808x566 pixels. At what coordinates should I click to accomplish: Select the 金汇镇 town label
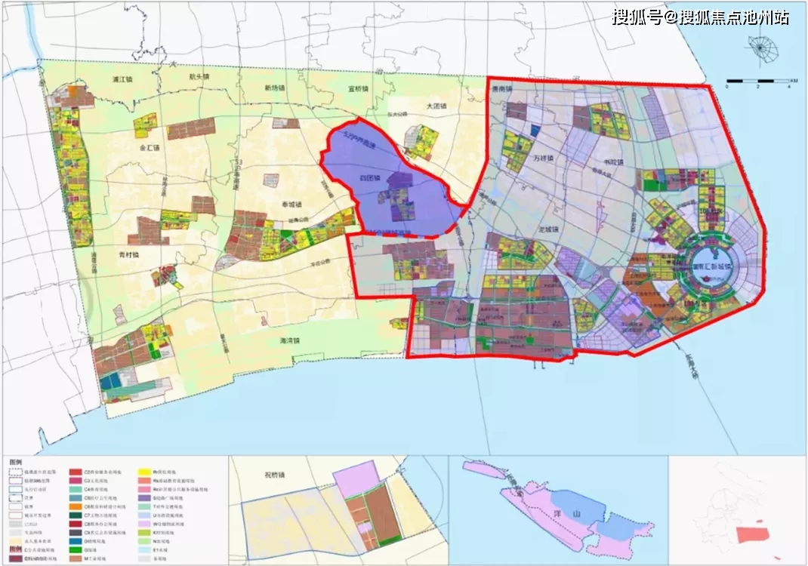click(150, 148)
